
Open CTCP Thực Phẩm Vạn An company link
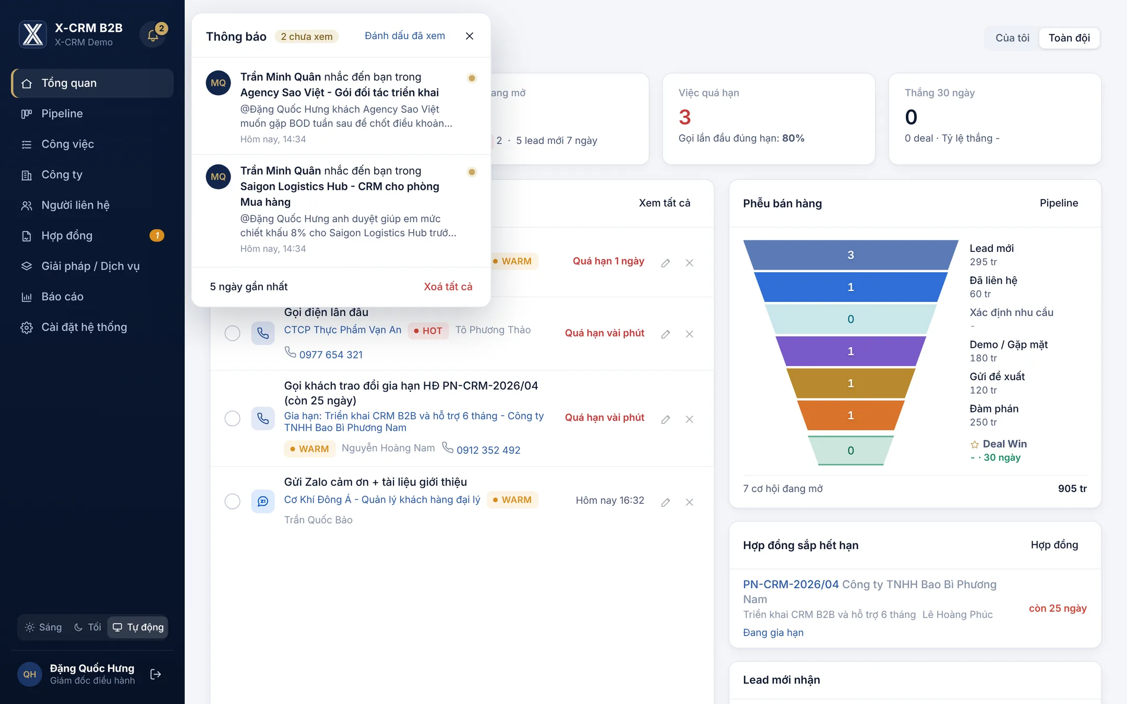[x=342, y=330]
